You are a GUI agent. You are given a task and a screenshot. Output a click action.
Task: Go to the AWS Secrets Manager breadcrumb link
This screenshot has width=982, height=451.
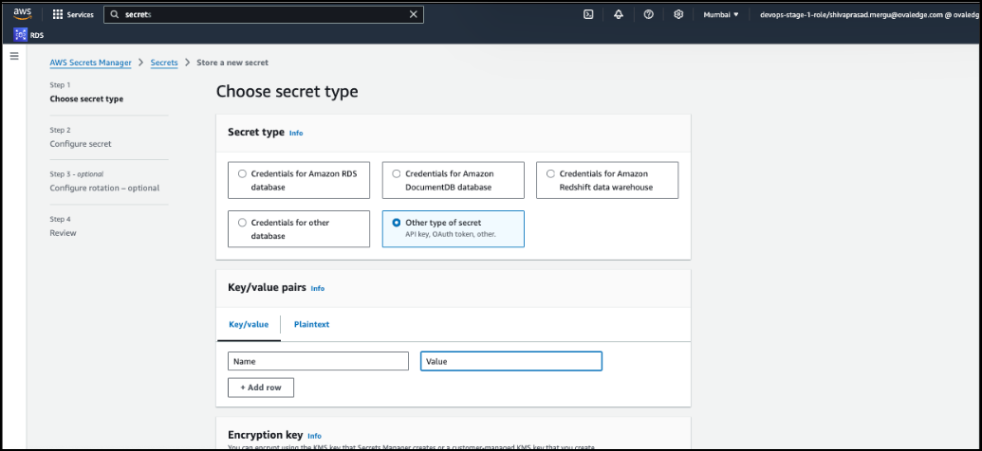click(x=92, y=63)
